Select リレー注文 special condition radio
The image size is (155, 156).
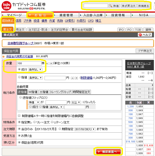34,122
